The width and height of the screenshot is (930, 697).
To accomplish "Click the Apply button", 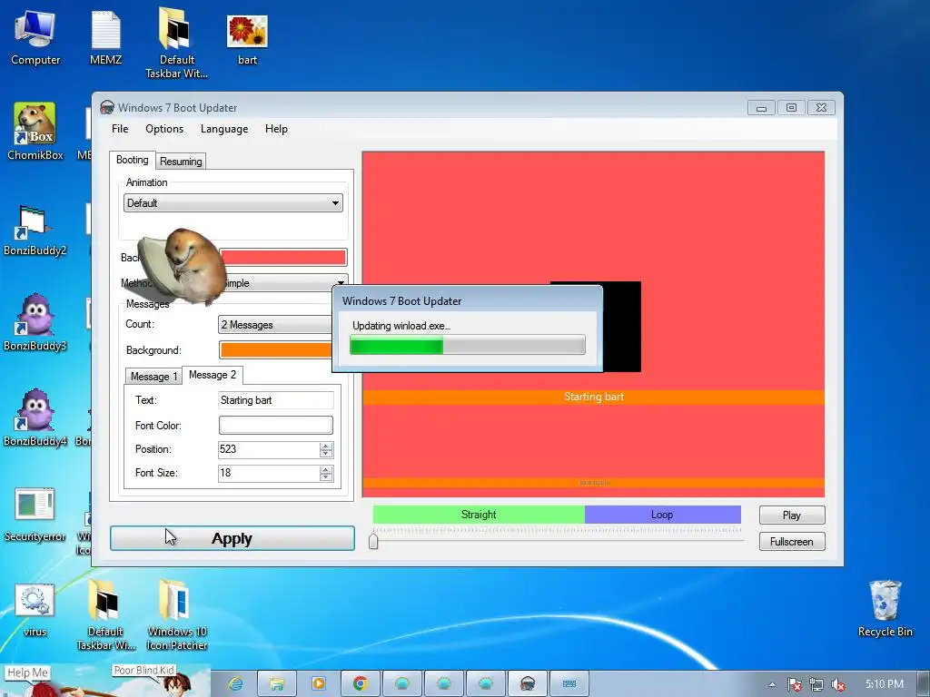I will click(232, 538).
